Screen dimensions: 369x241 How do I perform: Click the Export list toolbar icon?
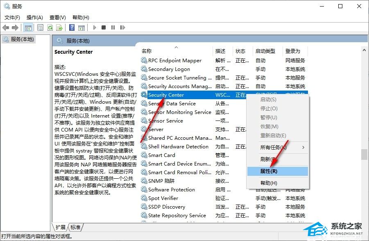59,27
